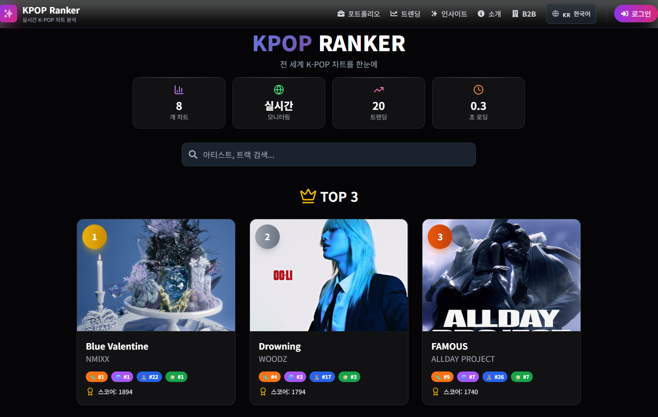Click the KPOP Ranker sparkle logo icon
The width and height of the screenshot is (658, 417).
[x=8, y=14]
